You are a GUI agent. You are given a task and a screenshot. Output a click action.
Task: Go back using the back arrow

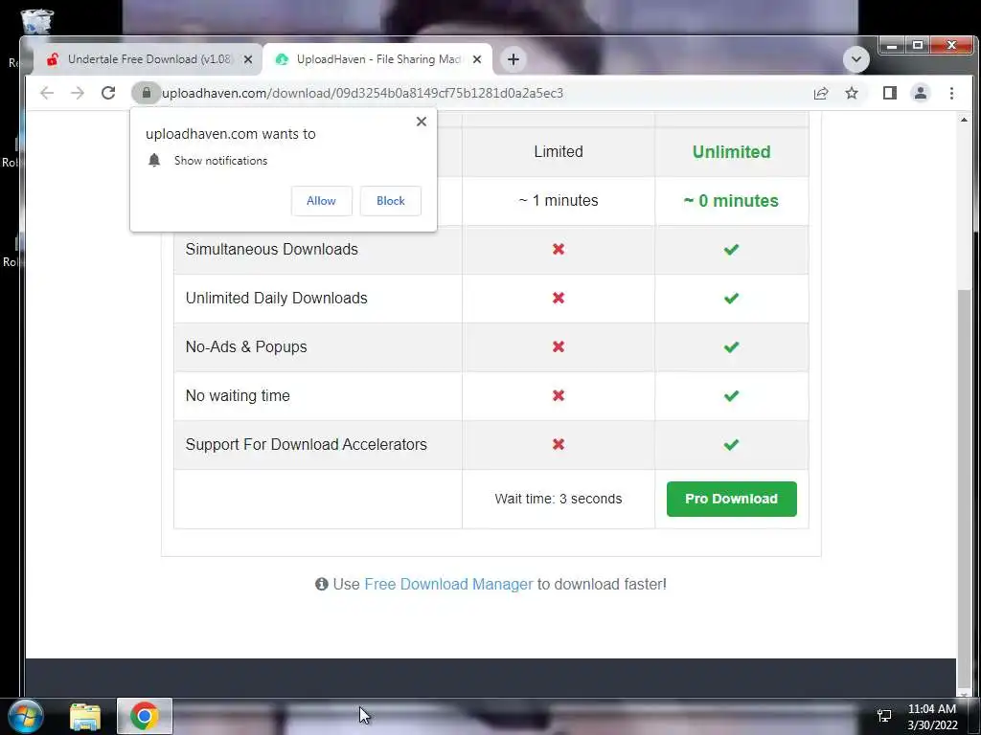(47, 93)
